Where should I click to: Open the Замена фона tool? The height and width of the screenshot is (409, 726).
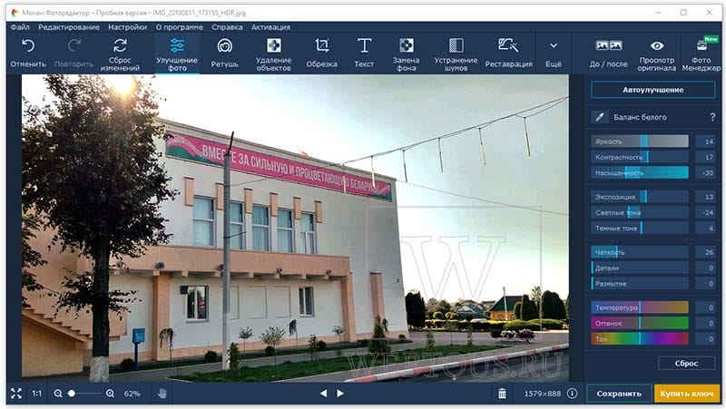[x=406, y=54]
